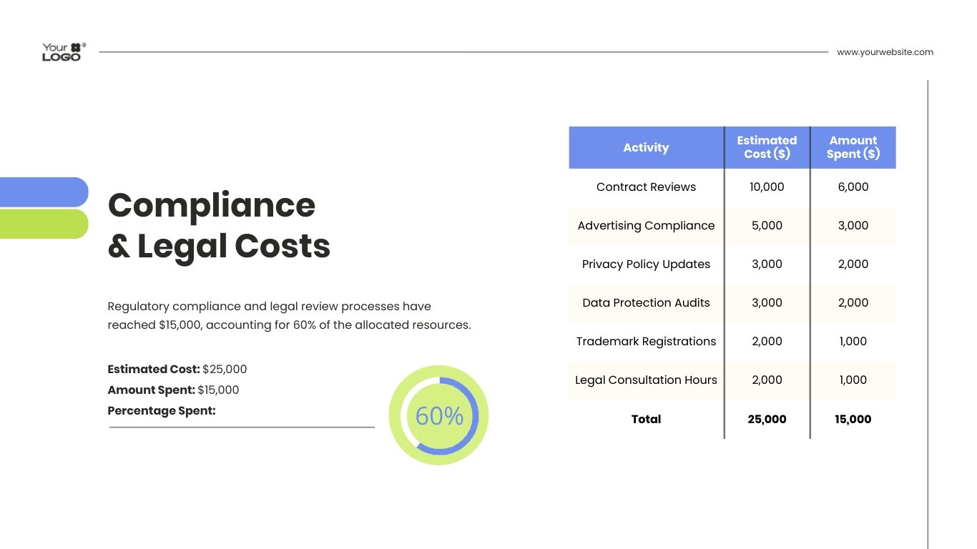Select the Estimated Cost: $25,000 text
977x549 pixels.
pos(177,369)
